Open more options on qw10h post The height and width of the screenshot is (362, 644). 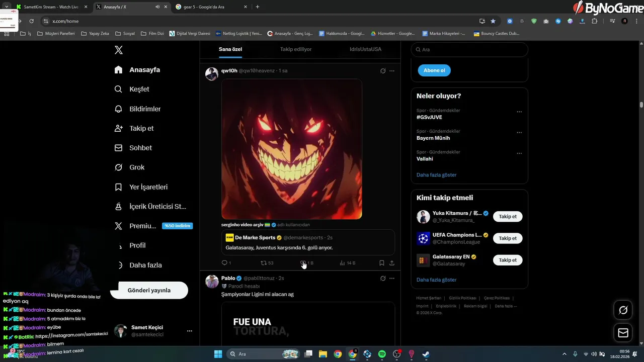(392, 71)
